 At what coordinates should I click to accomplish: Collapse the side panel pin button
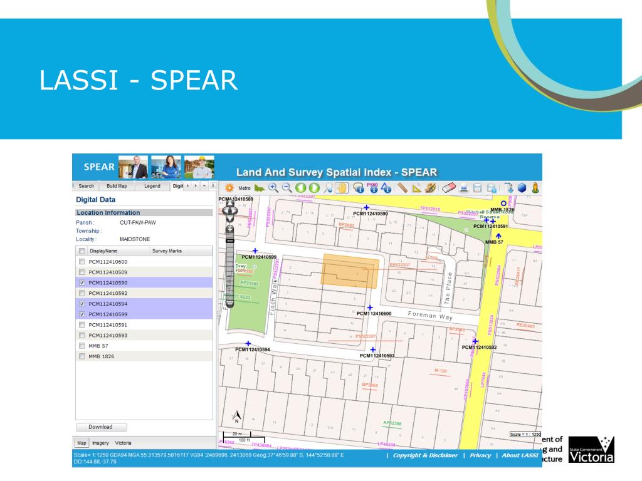pyautogui.click(x=213, y=185)
